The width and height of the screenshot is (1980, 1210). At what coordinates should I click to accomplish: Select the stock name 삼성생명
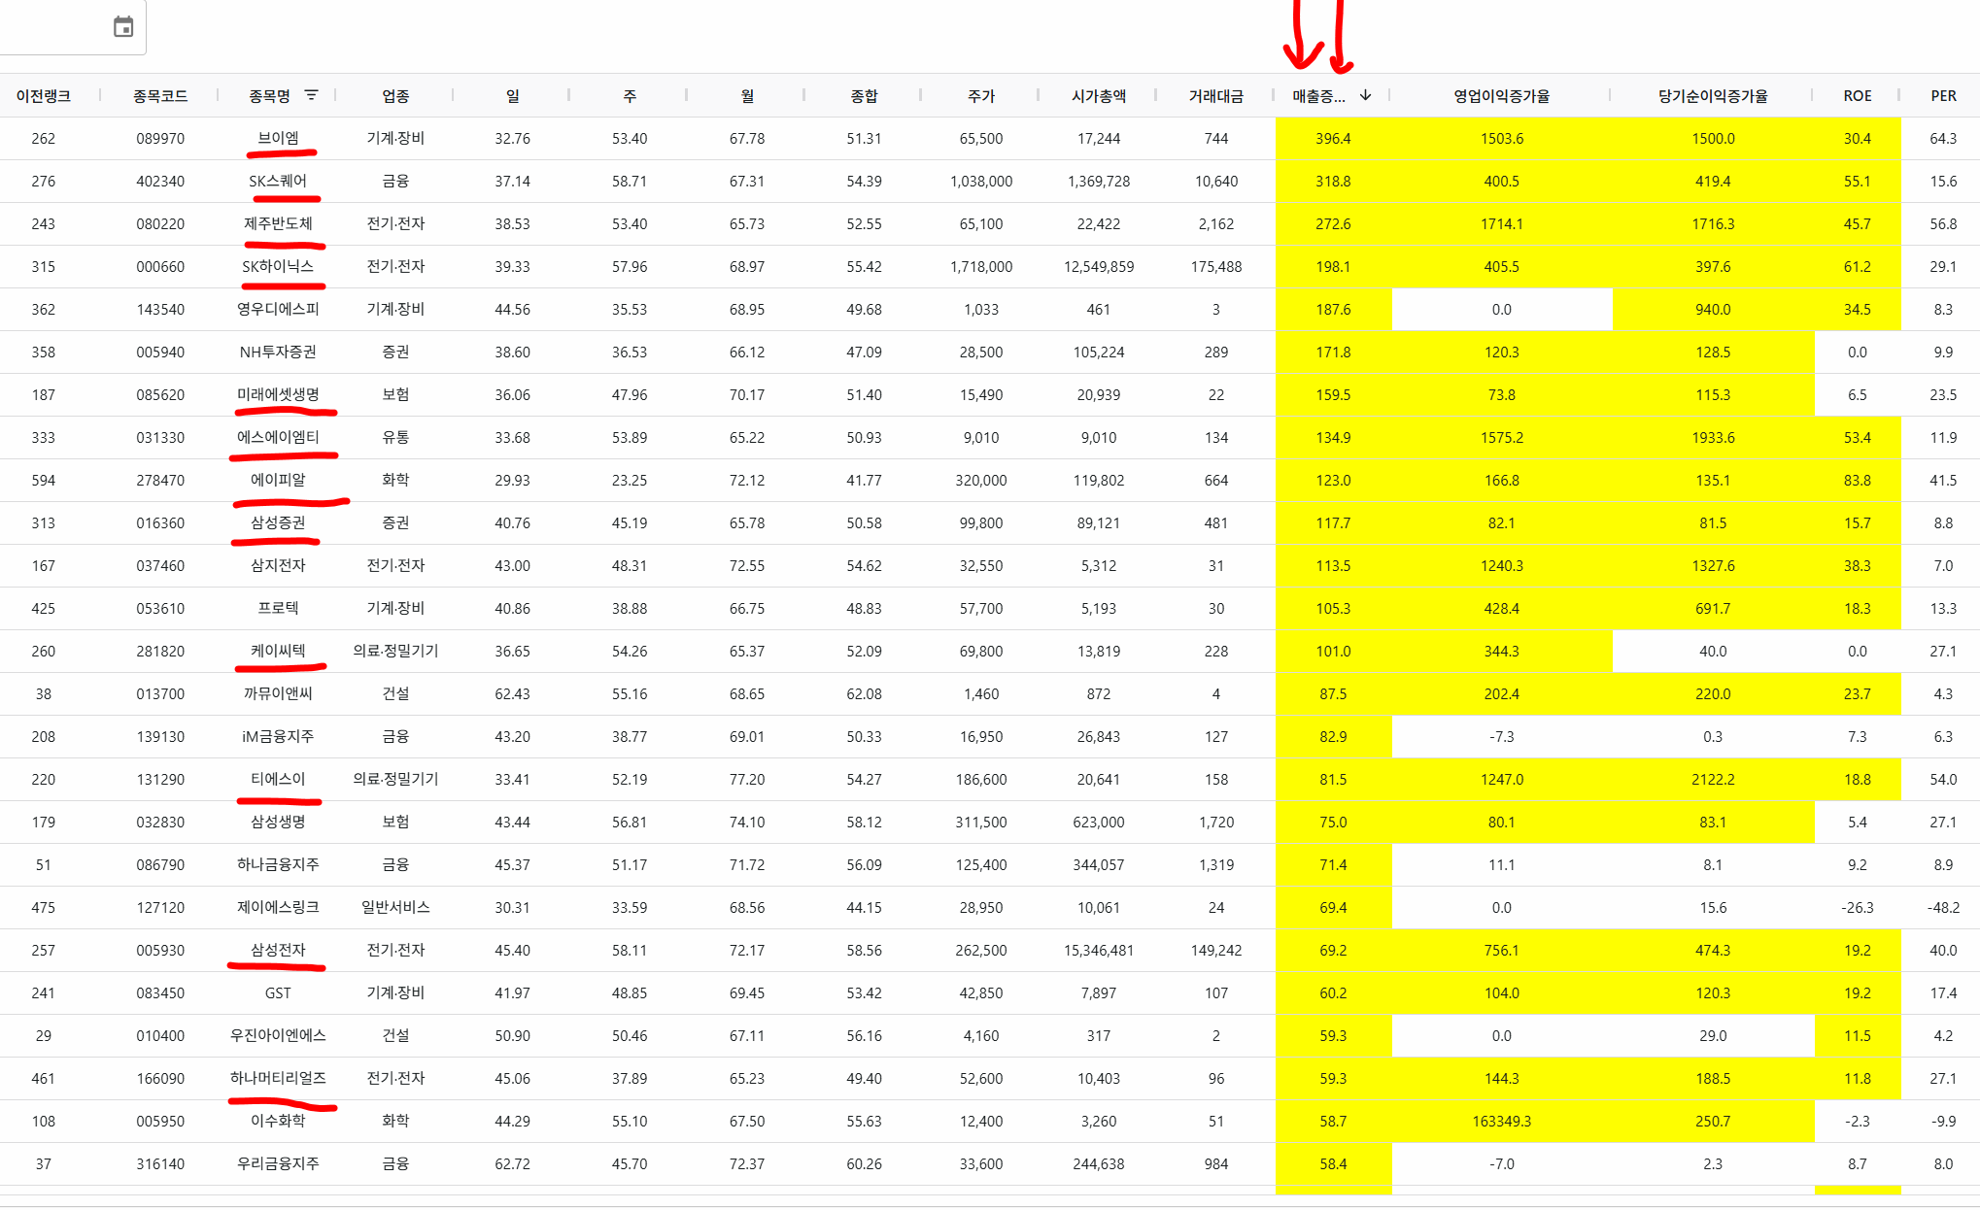pyautogui.click(x=278, y=823)
